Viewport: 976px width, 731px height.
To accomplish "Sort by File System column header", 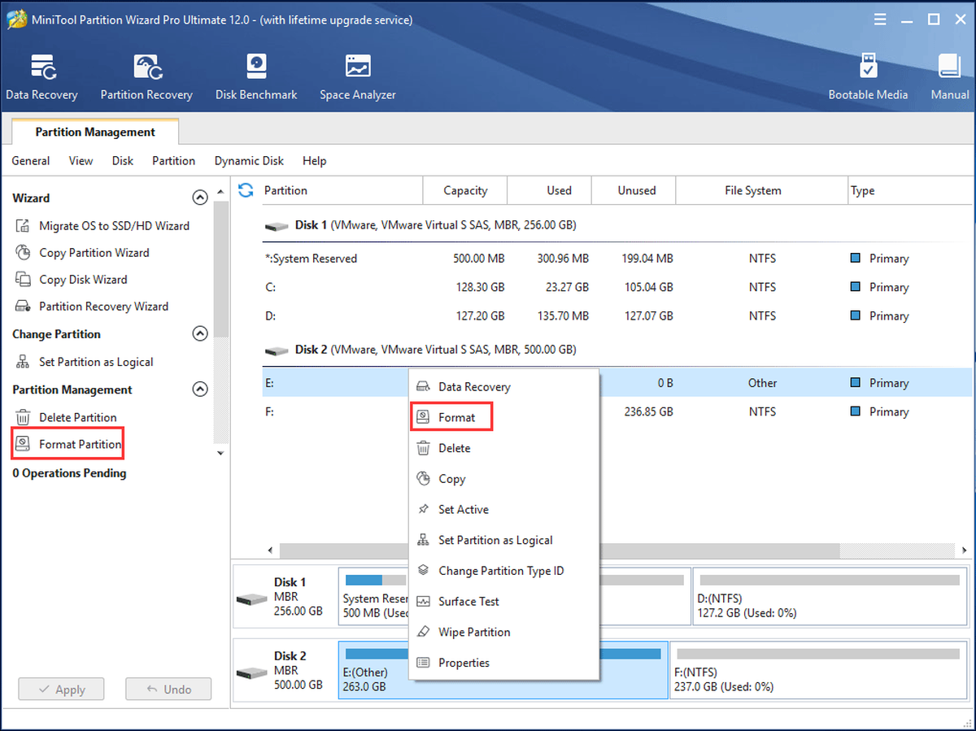I will tap(761, 190).
